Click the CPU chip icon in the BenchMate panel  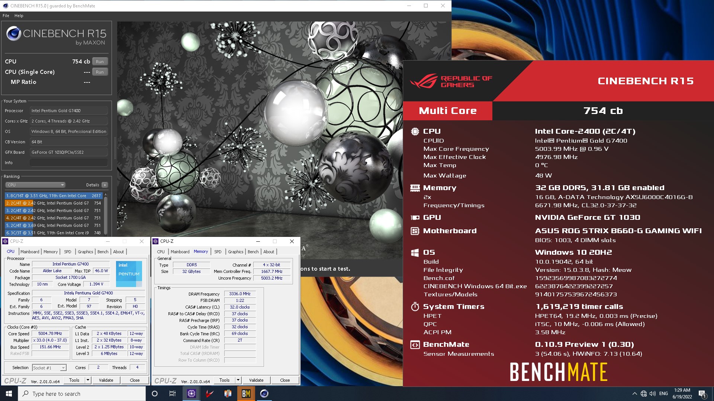(415, 131)
